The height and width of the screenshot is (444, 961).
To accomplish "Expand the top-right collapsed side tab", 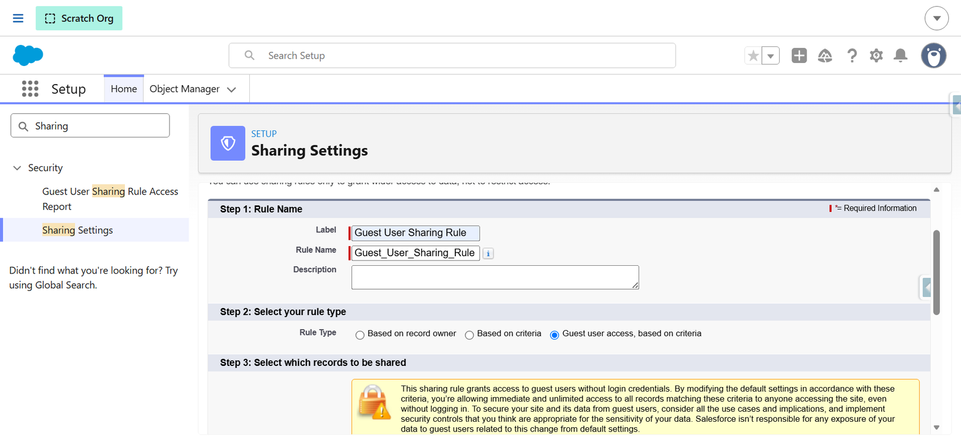I will point(956,105).
